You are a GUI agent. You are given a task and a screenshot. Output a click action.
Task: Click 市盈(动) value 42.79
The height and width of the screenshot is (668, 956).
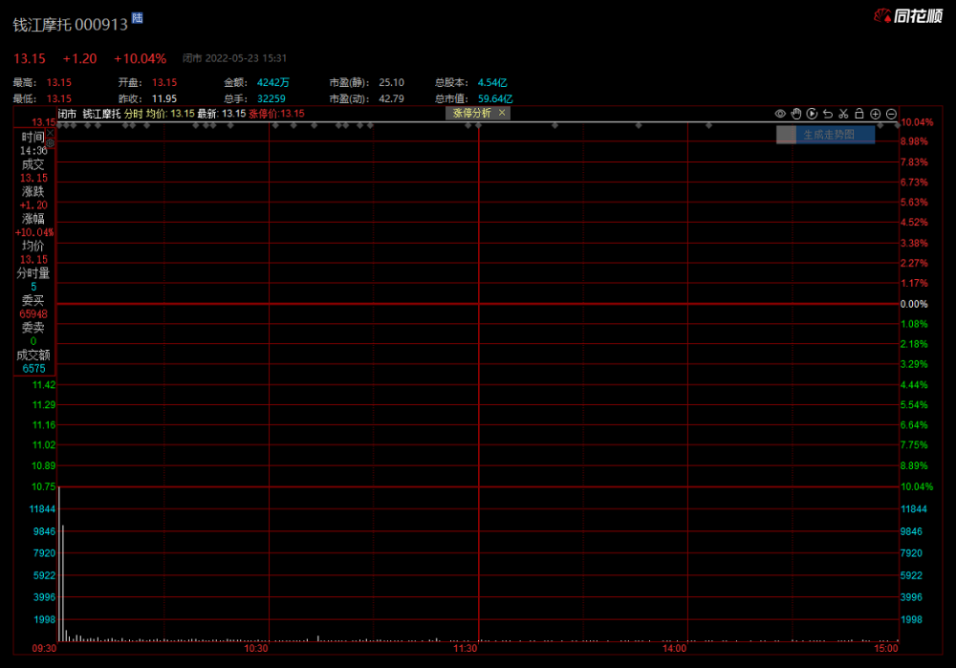(x=391, y=98)
